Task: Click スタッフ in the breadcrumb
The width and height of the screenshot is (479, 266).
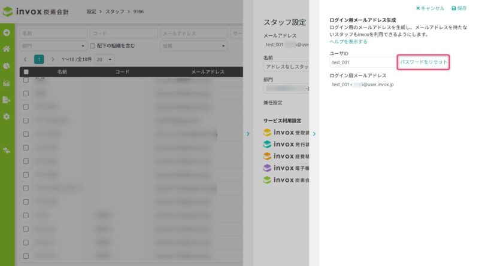Action: (115, 11)
